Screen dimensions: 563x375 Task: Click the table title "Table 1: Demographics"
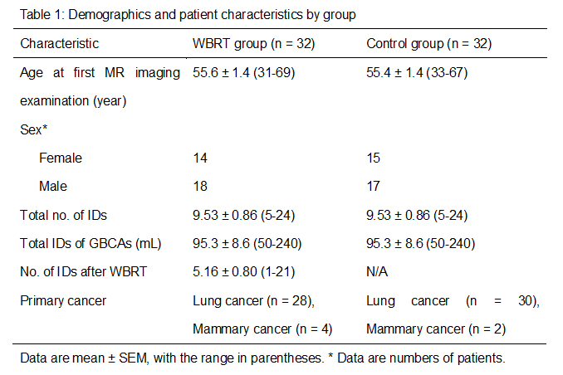(179, 15)
